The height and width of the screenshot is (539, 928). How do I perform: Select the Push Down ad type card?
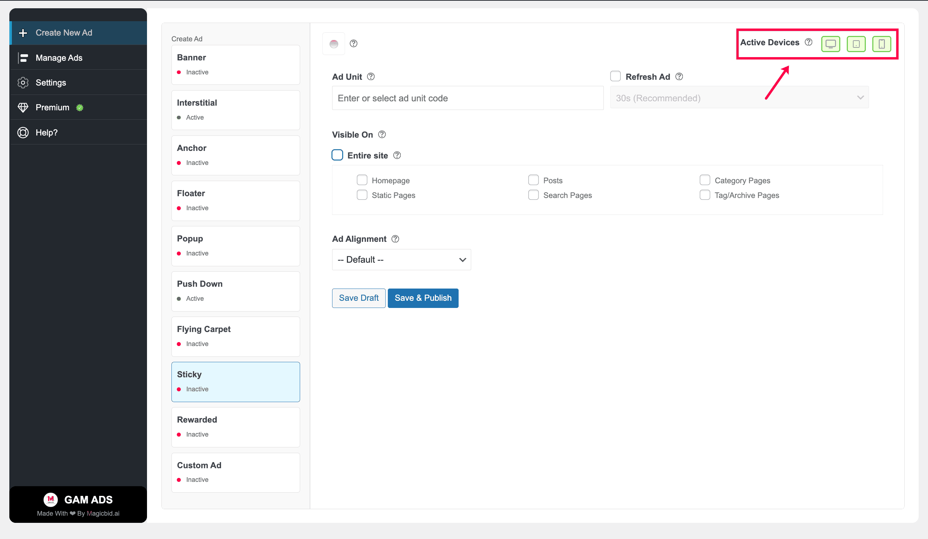pyautogui.click(x=236, y=291)
